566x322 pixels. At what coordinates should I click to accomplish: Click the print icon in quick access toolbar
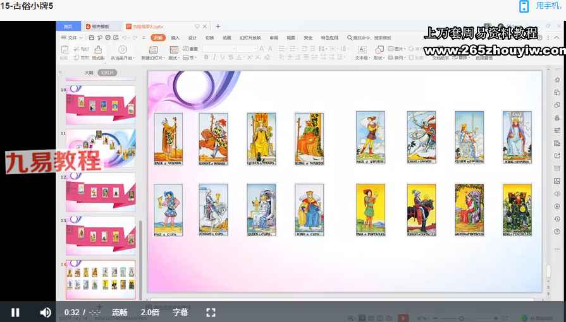pyautogui.click(x=108, y=37)
